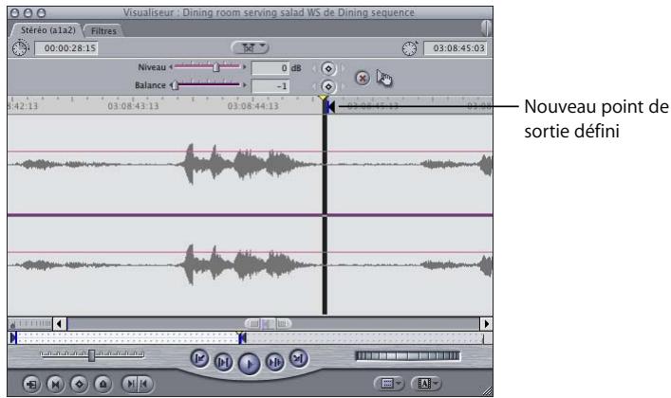Viewport: 671px width, 398px height.
Task: Click the jog control wheel
Action: [x=408, y=355]
